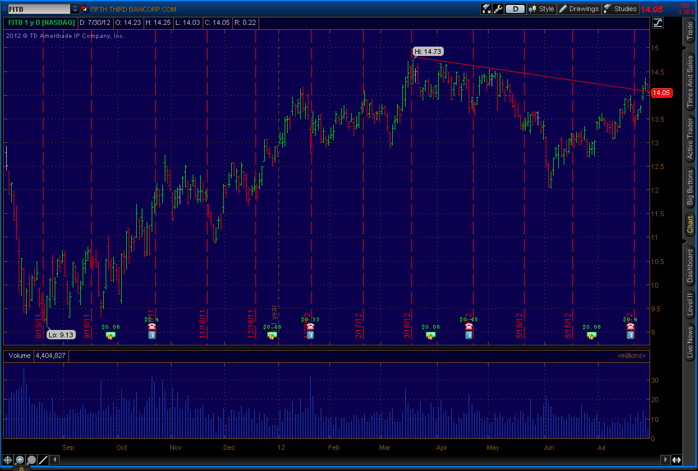Switch to the Active Trader side tab
The height and width of the screenshot is (471, 698).
coord(689,138)
